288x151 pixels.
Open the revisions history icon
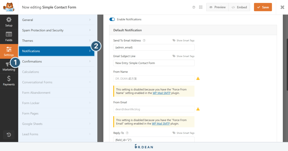click(x=9, y=135)
